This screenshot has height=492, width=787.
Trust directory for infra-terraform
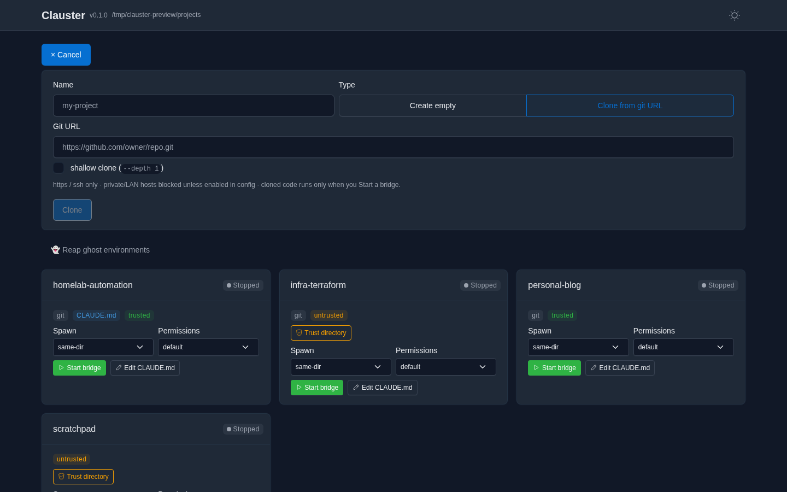coord(321,333)
